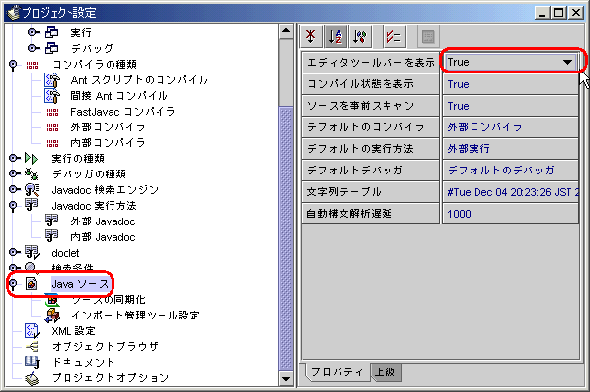The image size is (590, 392).
Task: Click the sort by name (A-Z) icon
Action: (x=338, y=37)
